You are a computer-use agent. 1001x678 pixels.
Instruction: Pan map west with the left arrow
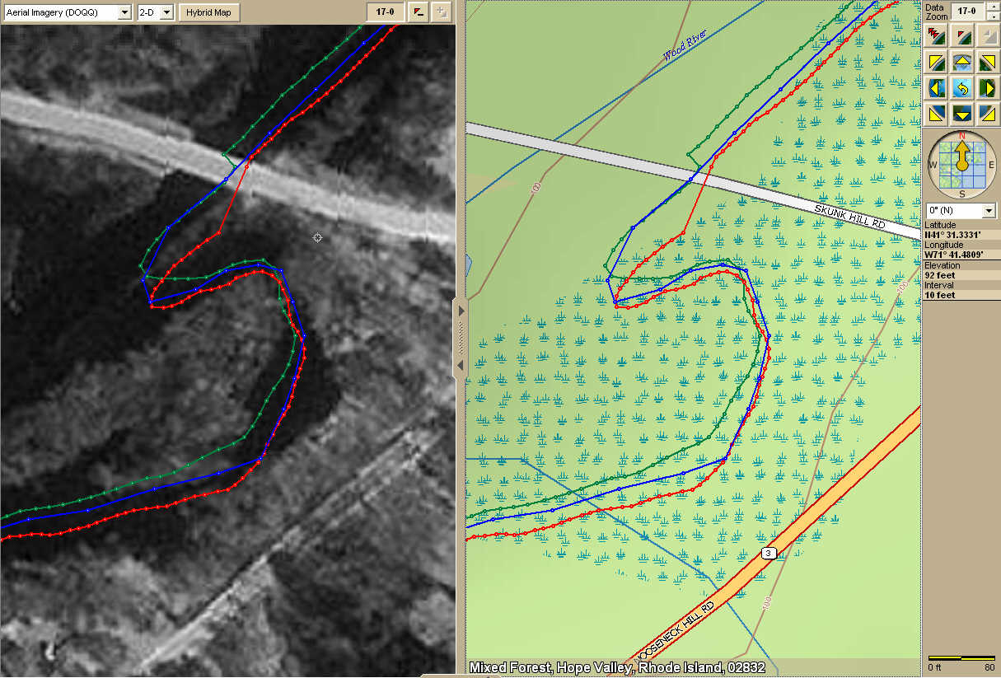pos(936,87)
